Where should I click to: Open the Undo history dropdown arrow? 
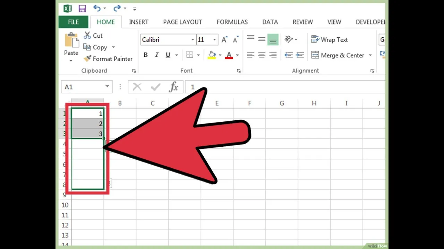[x=105, y=9]
